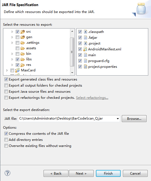Click the resource tree scroll down arrow

tap(72, 73)
